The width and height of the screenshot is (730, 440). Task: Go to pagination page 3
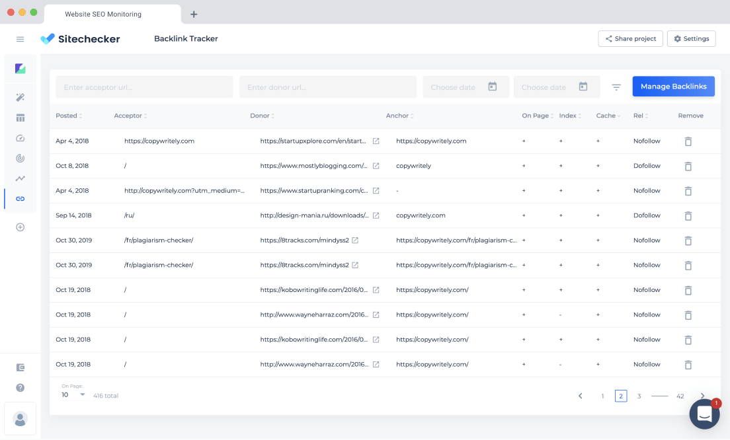click(639, 396)
